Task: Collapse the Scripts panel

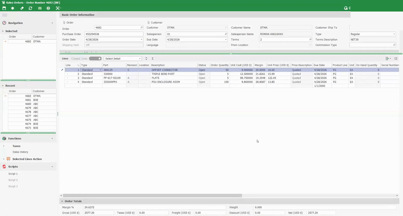Action: pos(52,167)
